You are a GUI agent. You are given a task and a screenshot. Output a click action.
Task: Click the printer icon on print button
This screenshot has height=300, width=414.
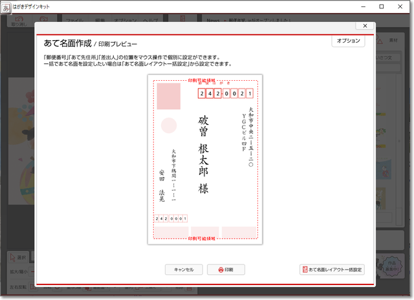point(221,269)
